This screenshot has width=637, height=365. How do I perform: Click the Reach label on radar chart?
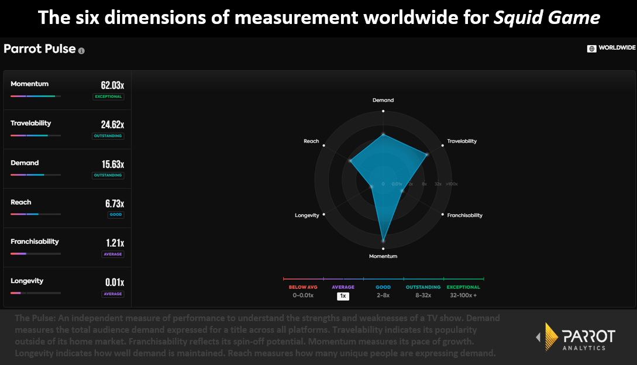pos(311,141)
